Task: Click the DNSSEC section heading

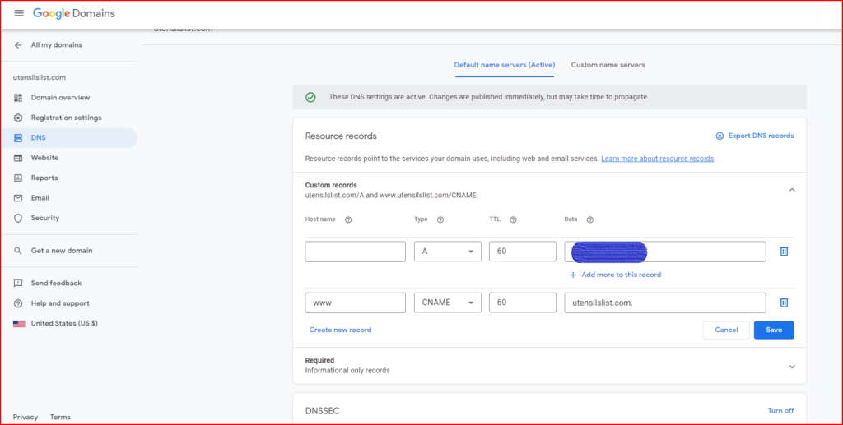Action: pyautogui.click(x=322, y=411)
